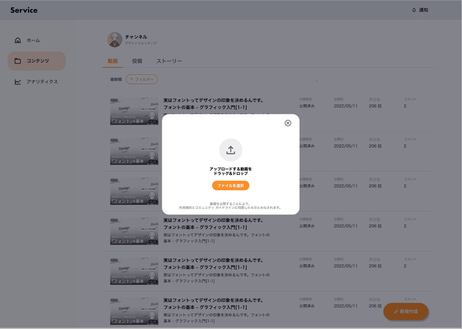This screenshot has height=329, width=462.
Task: Click デザインウォッチング channel subtitle
Action: (x=141, y=43)
